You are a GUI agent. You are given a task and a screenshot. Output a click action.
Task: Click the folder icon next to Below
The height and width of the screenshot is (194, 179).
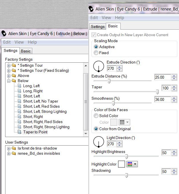coord(14,81)
